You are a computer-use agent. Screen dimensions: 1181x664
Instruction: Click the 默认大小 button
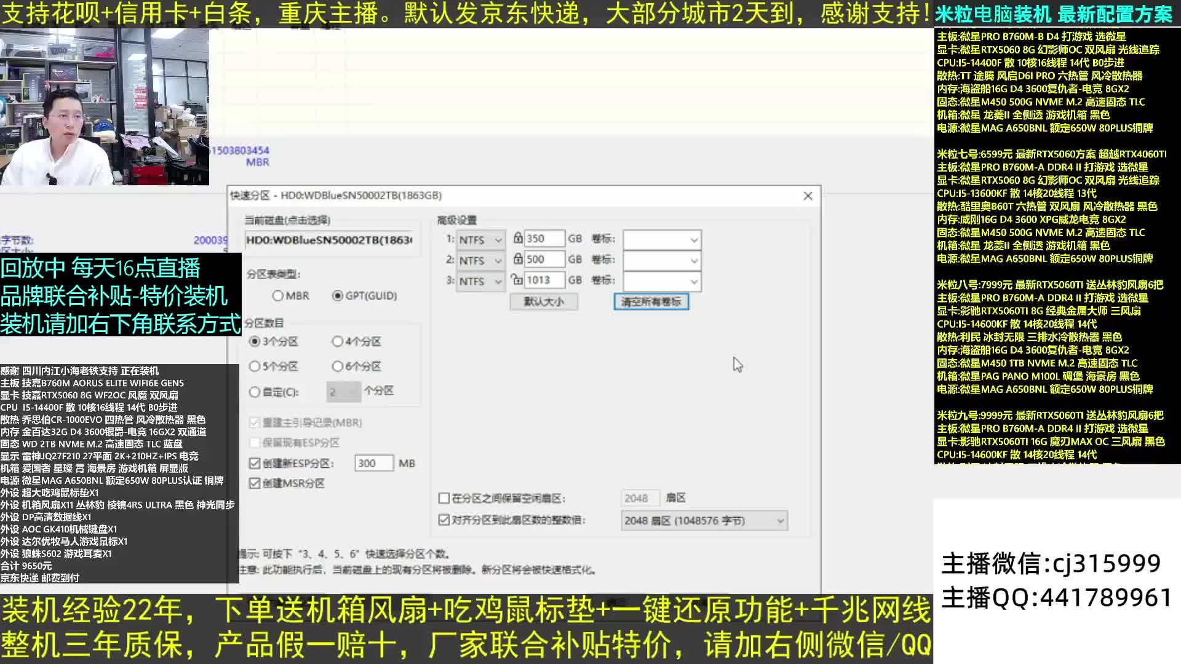pyautogui.click(x=543, y=301)
